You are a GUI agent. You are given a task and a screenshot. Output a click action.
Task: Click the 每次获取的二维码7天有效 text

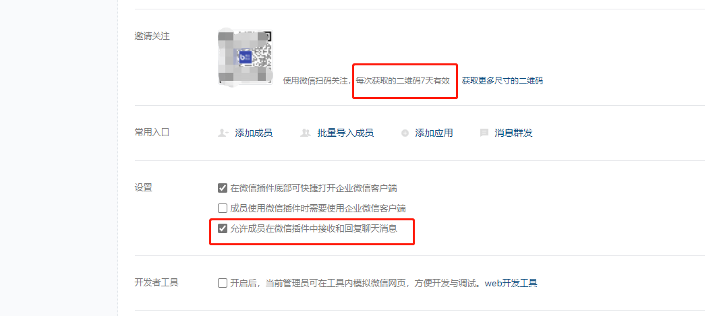click(x=403, y=81)
